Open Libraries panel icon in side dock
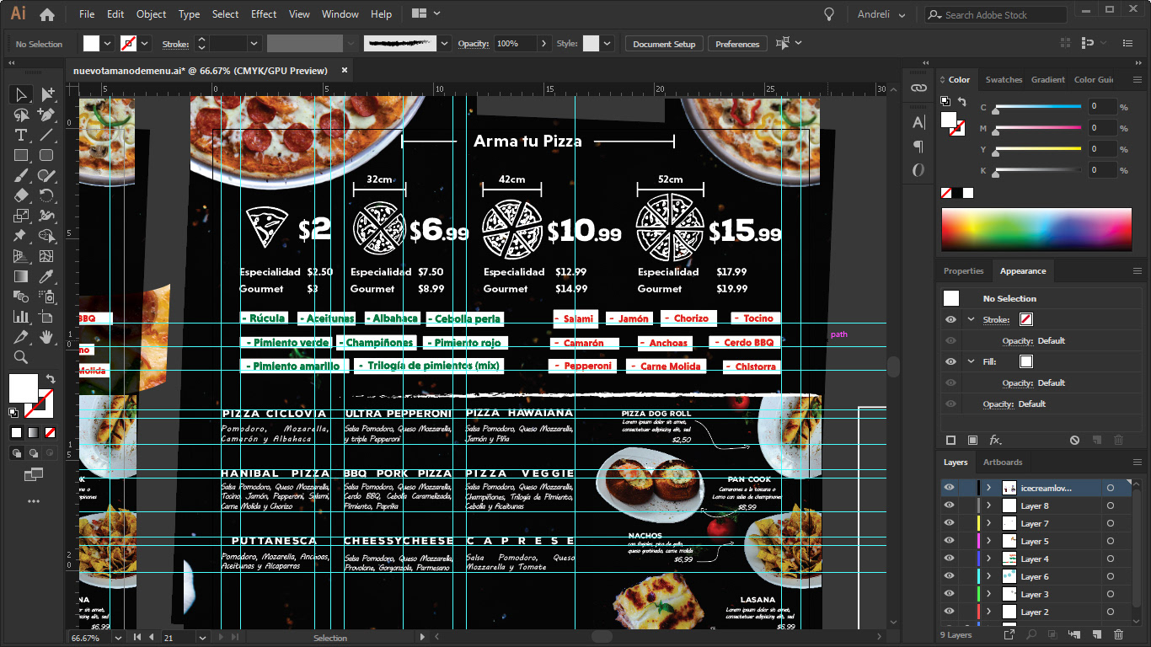 pos(918,88)
